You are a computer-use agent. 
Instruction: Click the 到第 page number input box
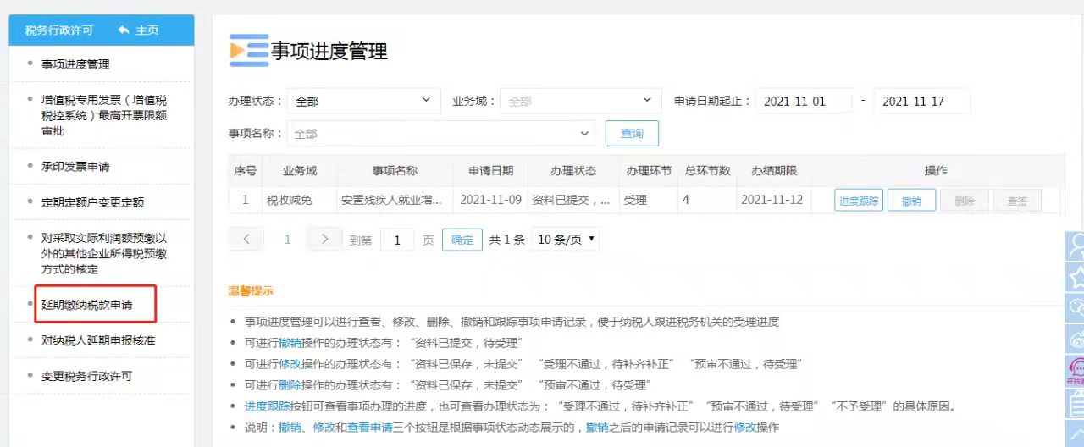pyautogui.click(x=397, y=240)
